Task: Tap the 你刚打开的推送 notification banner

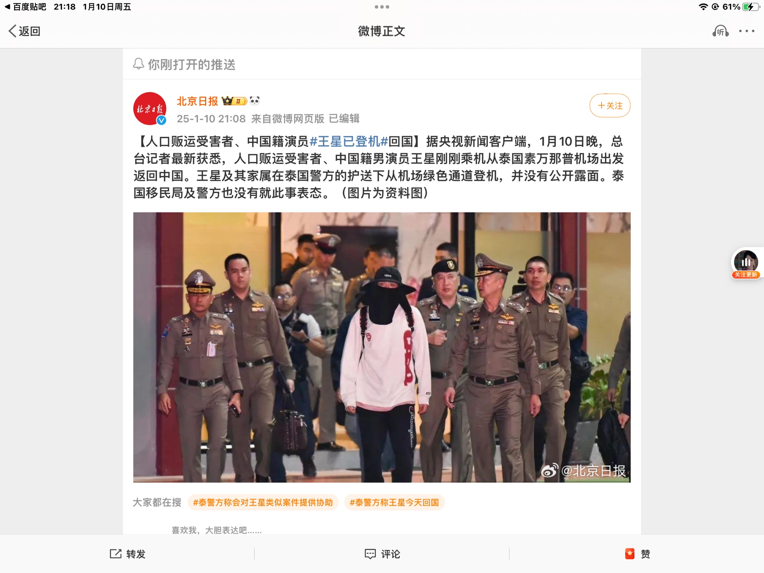Action: [x=382, y=64]
